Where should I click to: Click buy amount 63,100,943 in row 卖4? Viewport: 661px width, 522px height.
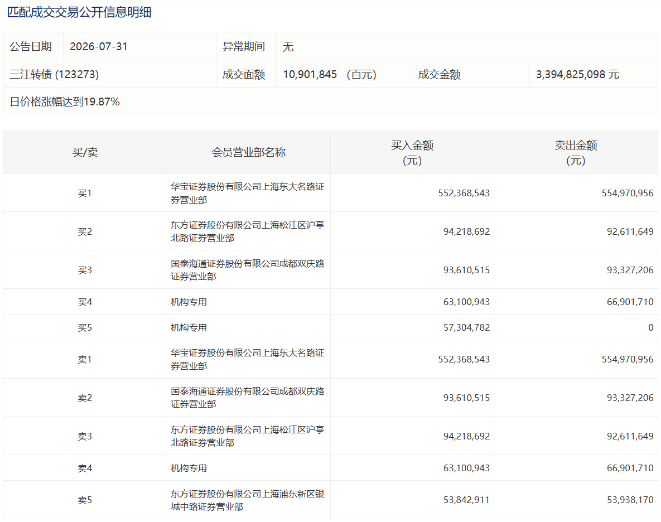[x=467, y=468]
